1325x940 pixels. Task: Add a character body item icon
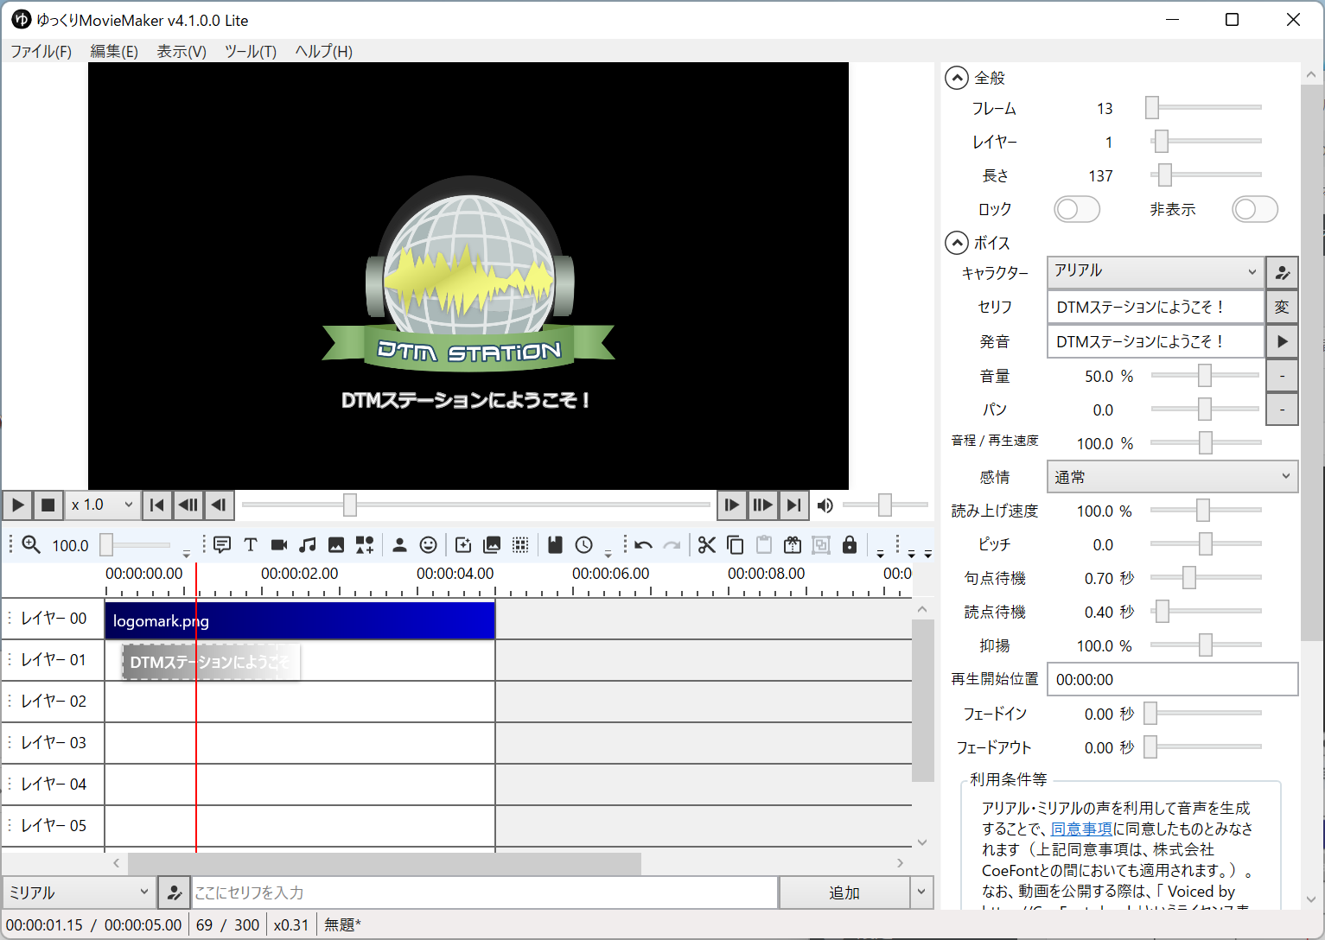pyautogui.click(x=399, y=544)
